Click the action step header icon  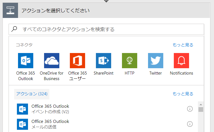point(10,10)
